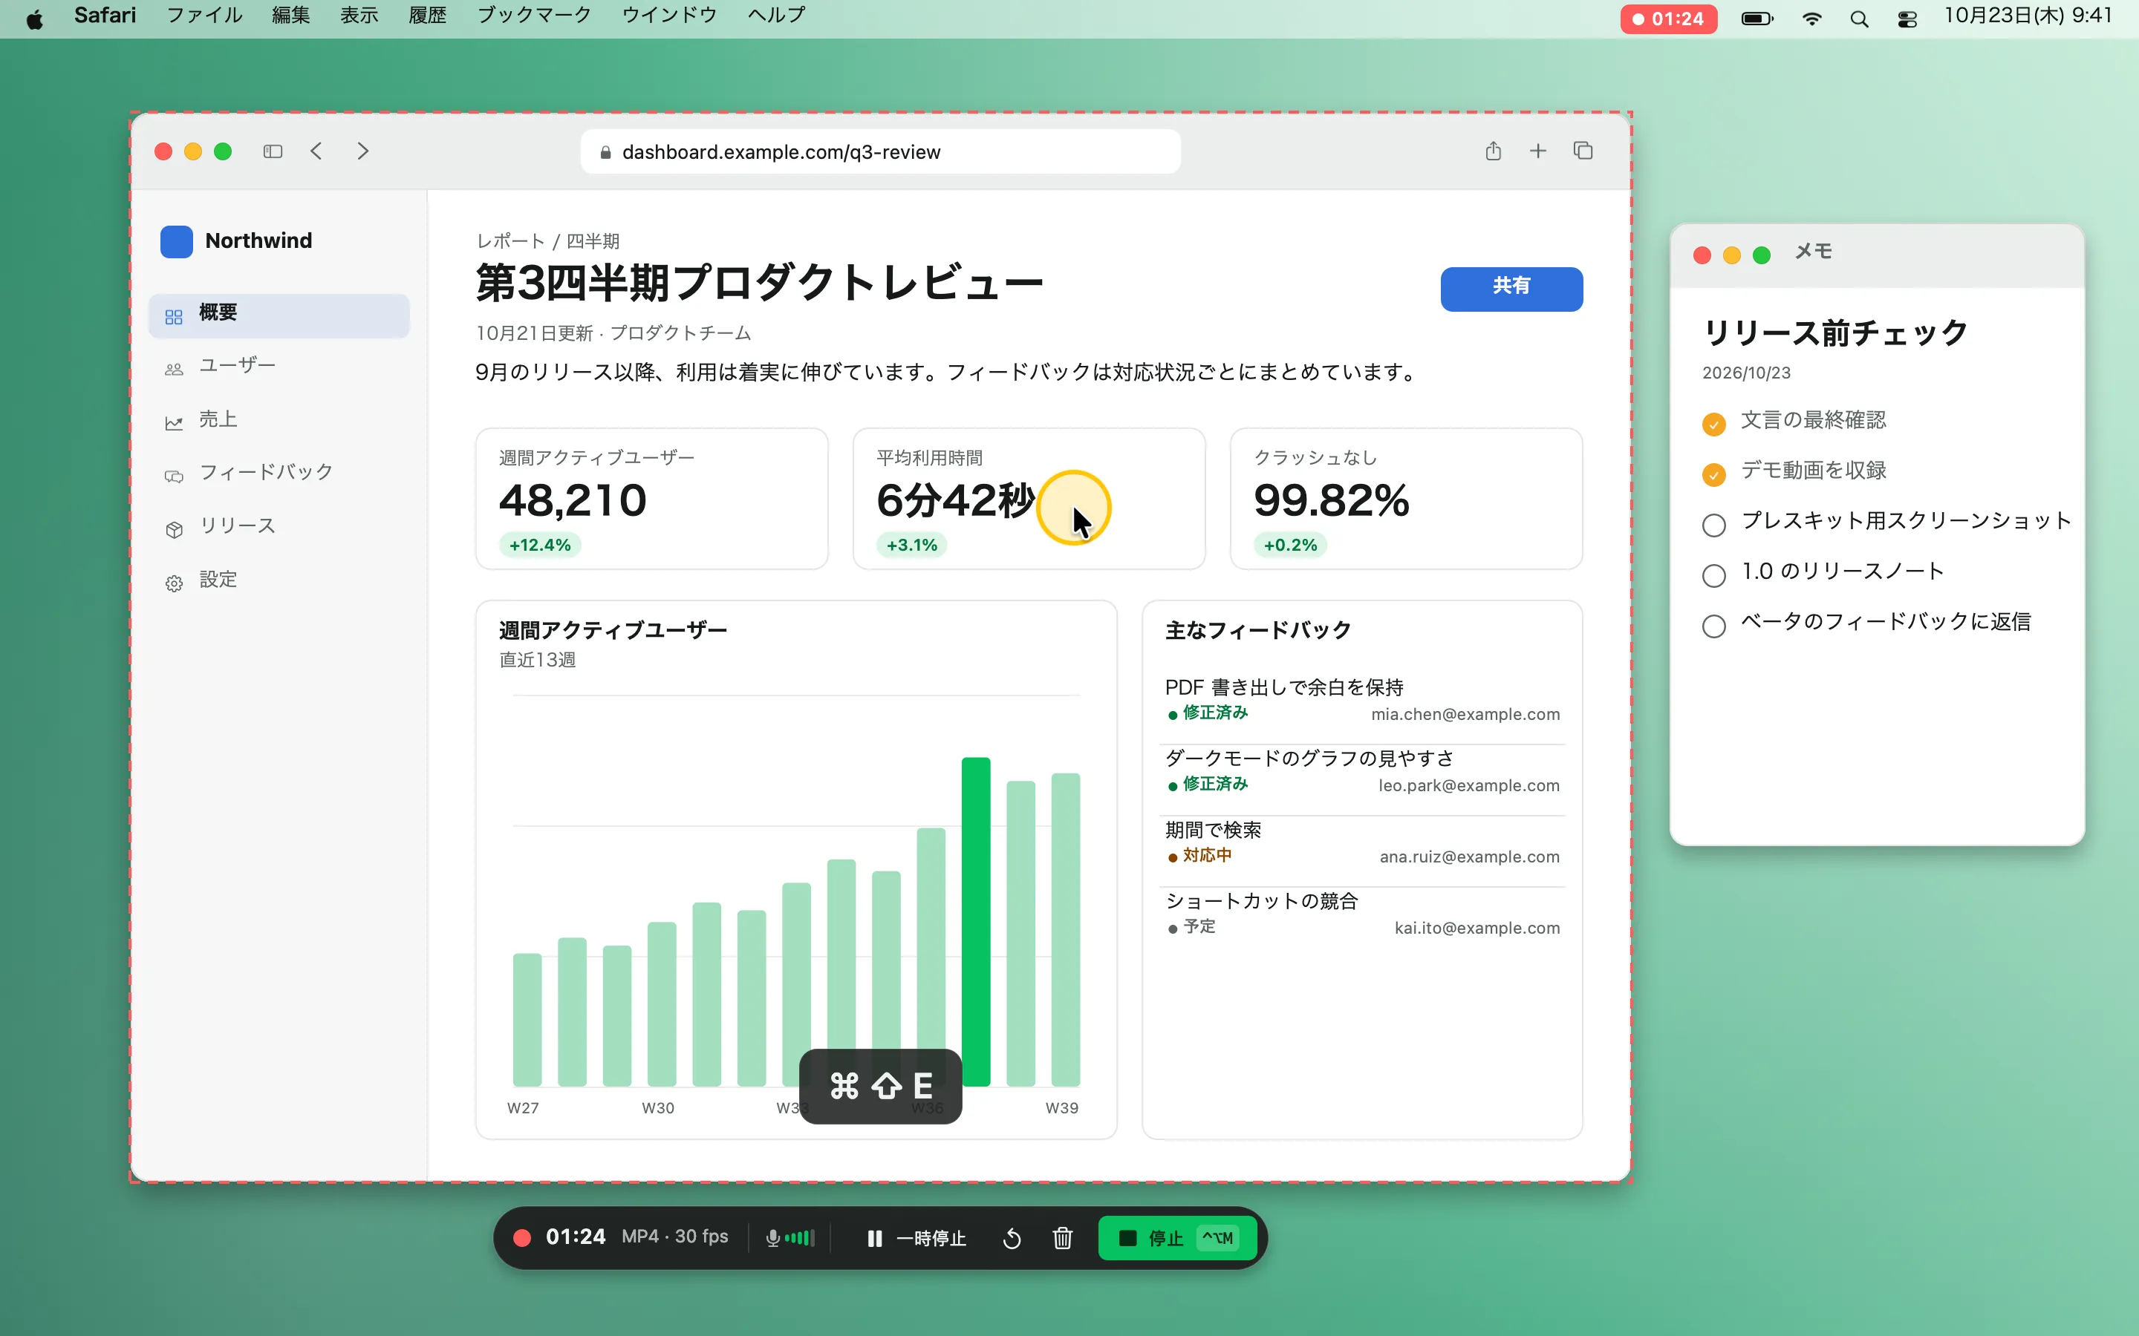Click kai.ito@example.com email
This screenshot has height=1336, width=2139.
(x=1477, y=928)
